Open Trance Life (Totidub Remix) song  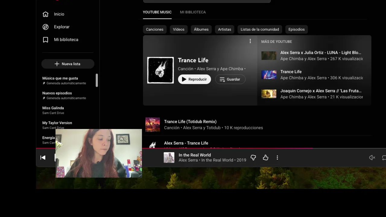pos(190,122)
